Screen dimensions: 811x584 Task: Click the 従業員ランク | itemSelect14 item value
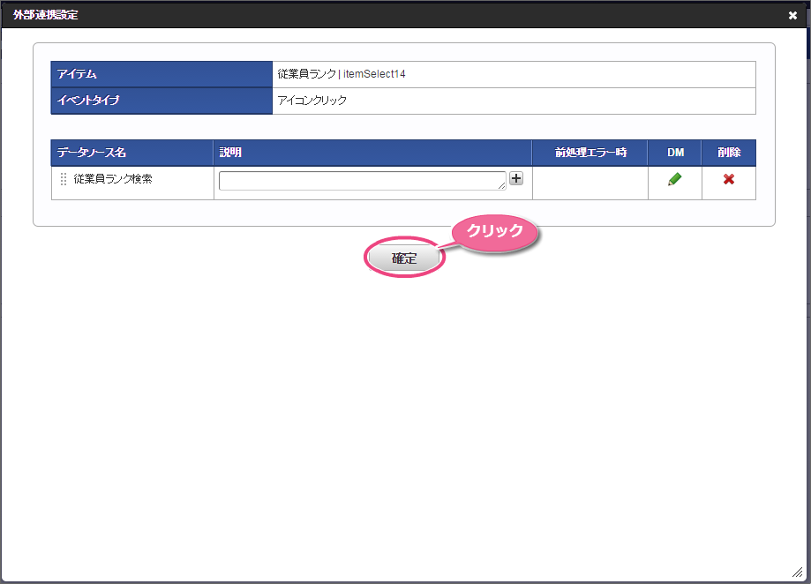[342, 74]
